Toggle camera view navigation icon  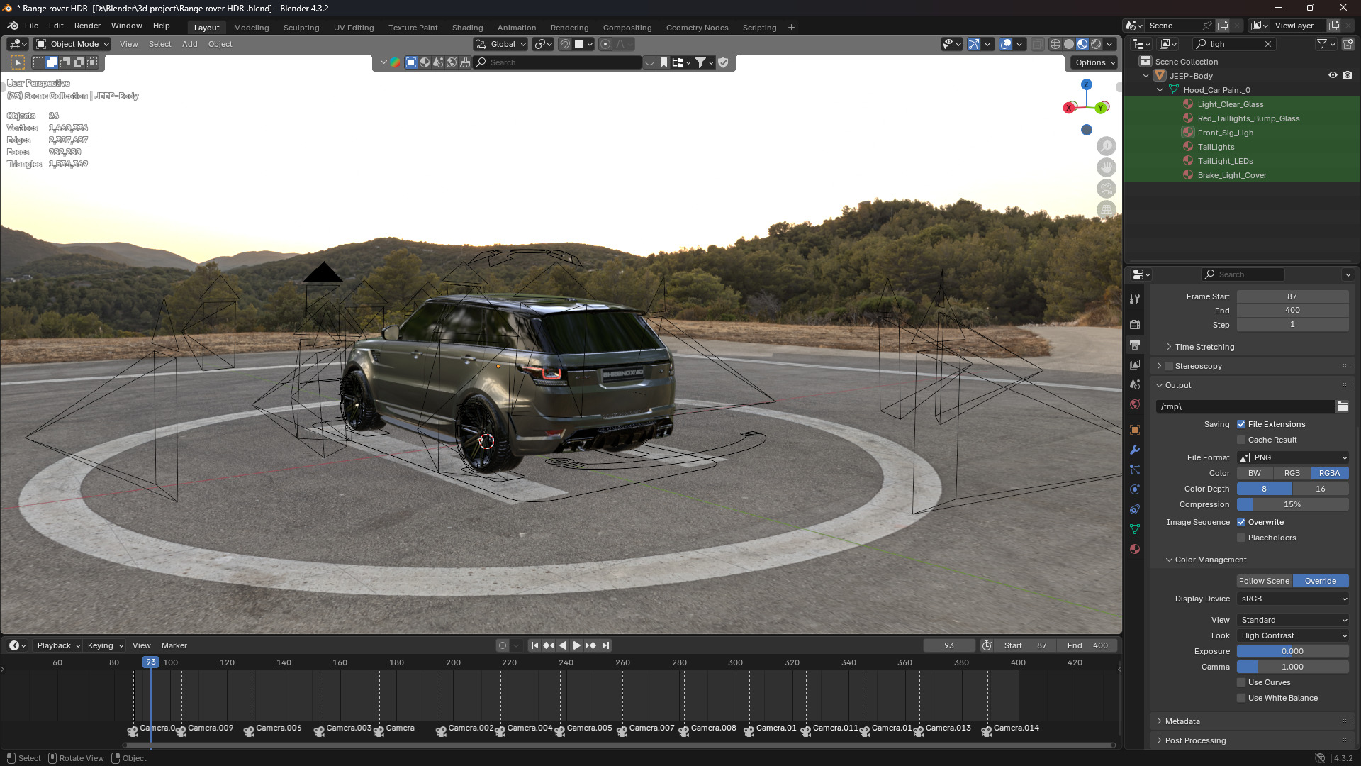coord(1107,189)
